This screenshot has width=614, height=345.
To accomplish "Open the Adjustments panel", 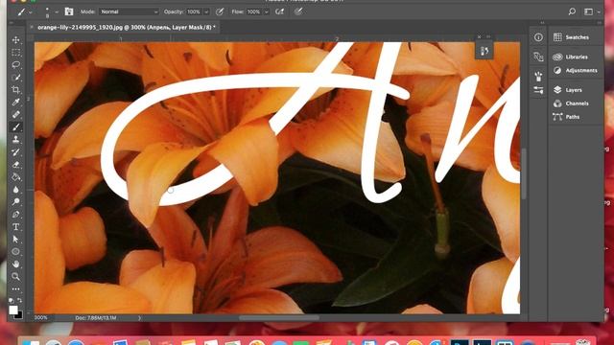I will pos(576,70).
